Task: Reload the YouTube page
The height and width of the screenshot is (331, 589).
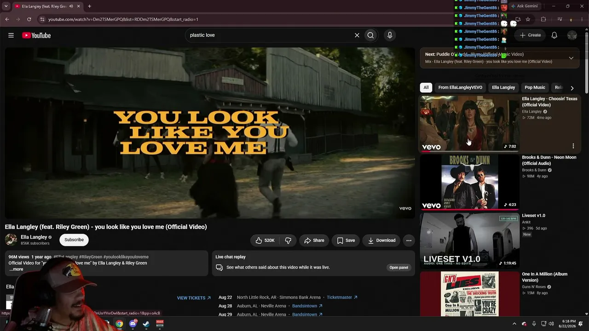Action: (29, 19)
